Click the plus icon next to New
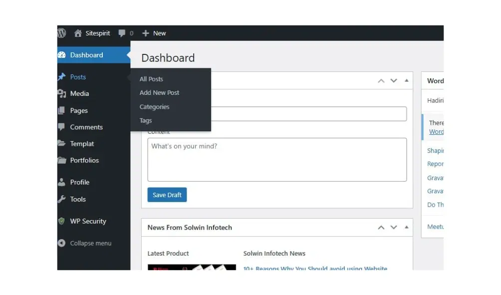 146,33
